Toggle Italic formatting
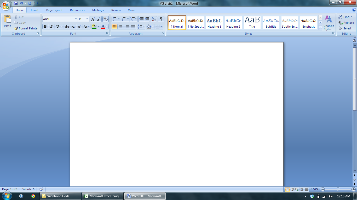Viewport: 357px width, 200px height. click(51, 27)
